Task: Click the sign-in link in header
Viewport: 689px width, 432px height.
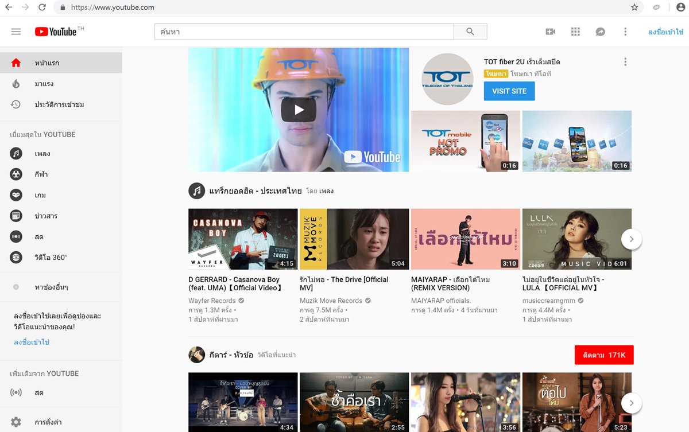Action: click(665, 32)
